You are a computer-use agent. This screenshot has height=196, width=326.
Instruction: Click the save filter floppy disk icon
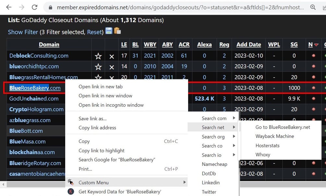coord(109,31)
